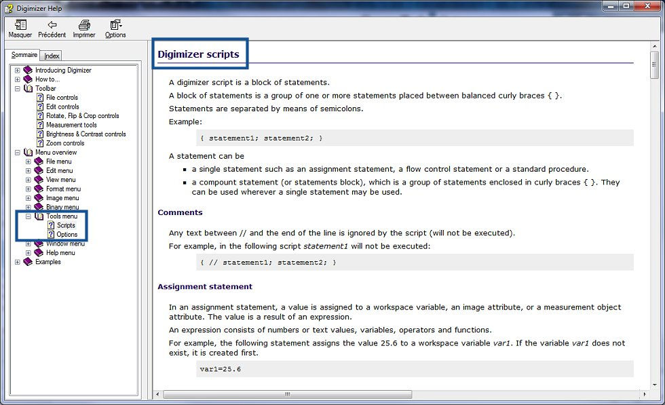Click the book icon next to File menu
The height and width of the screenshot is (405, 665).
tap(39, 161)
